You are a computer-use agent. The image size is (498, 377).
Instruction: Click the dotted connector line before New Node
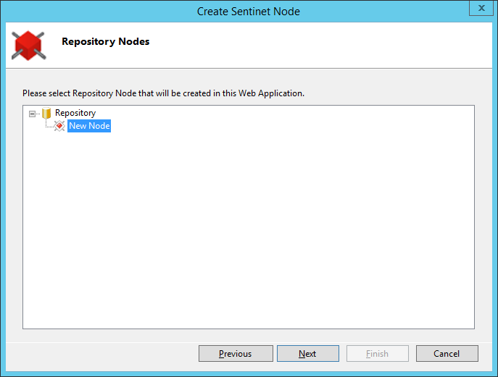(49, 126)
